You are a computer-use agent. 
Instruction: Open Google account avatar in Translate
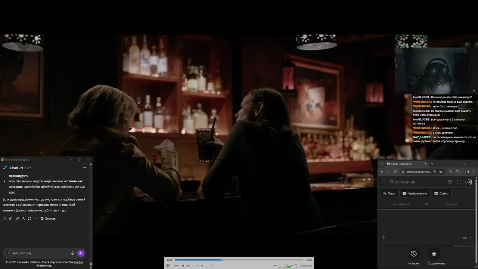[x=469, y=182]
